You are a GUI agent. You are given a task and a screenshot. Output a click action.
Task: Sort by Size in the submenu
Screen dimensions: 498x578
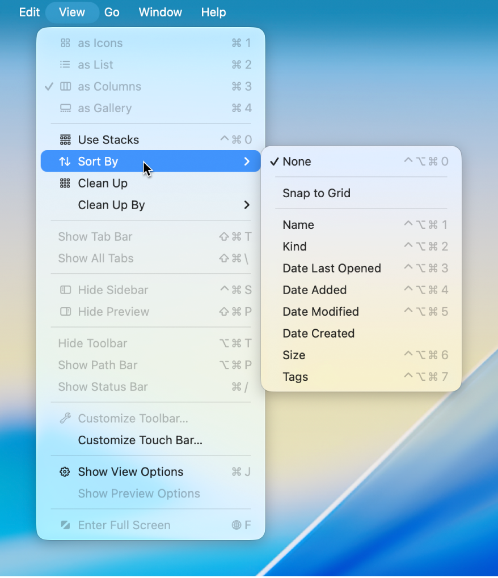coord(361,355)
